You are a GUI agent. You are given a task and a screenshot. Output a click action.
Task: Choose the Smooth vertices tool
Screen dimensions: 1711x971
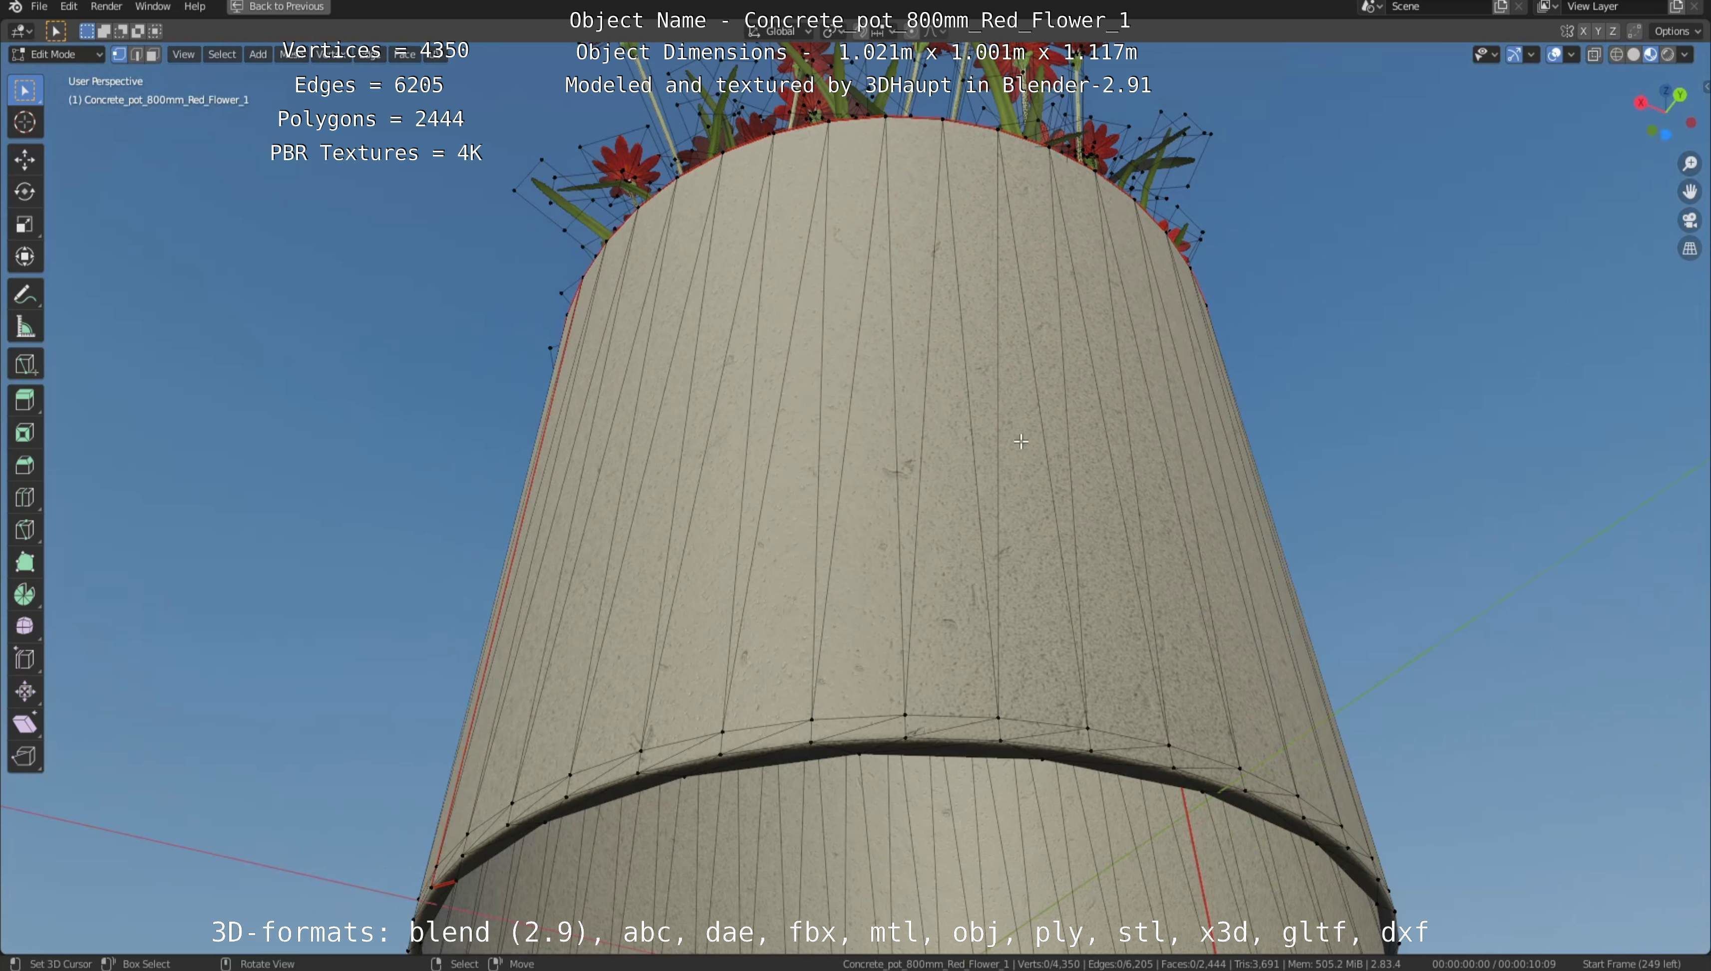(x=25, y=627)
